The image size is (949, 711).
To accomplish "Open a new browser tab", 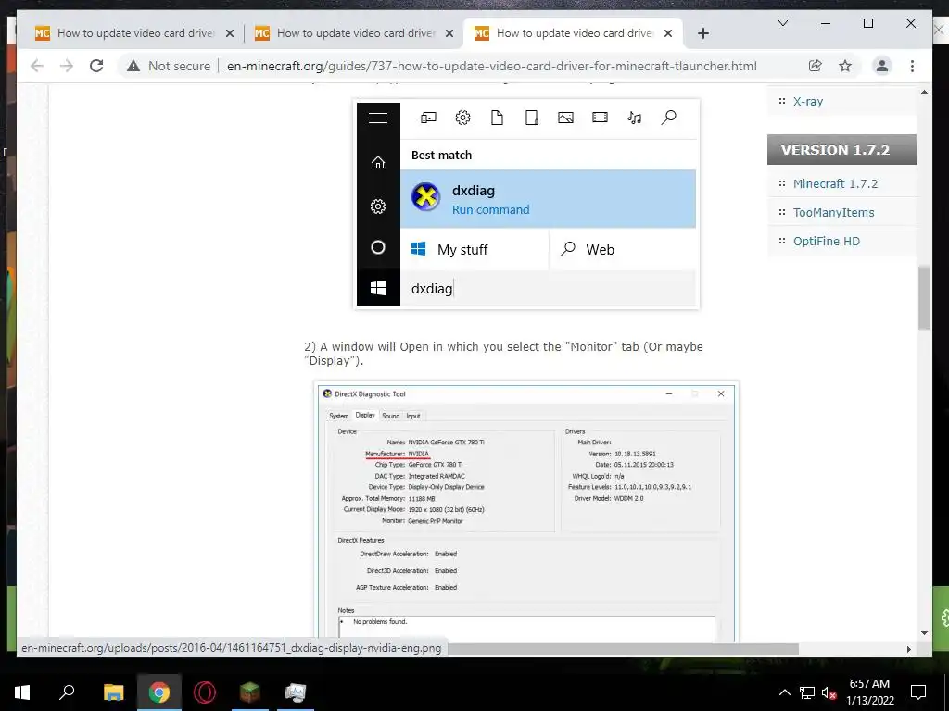I will pyautogui.click(x=702, y=33).
